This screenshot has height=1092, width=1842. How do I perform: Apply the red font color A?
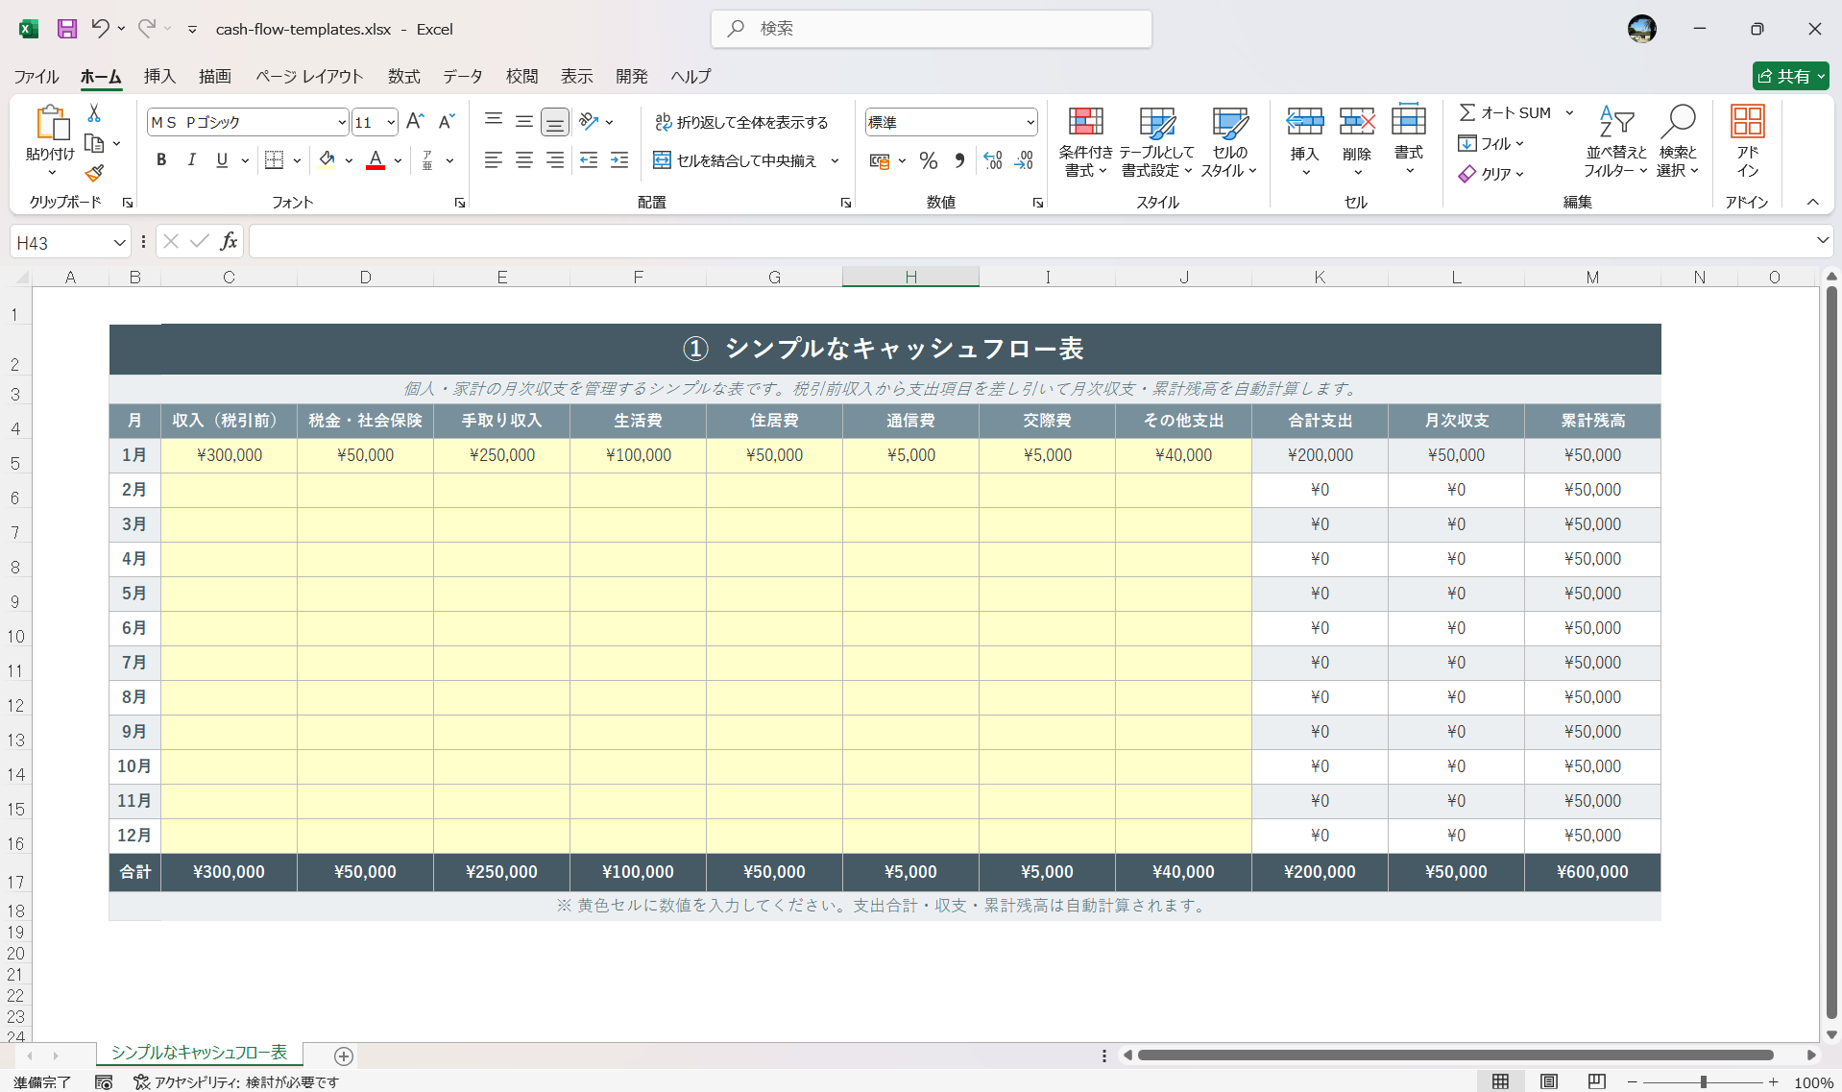[x=376, y=160]
